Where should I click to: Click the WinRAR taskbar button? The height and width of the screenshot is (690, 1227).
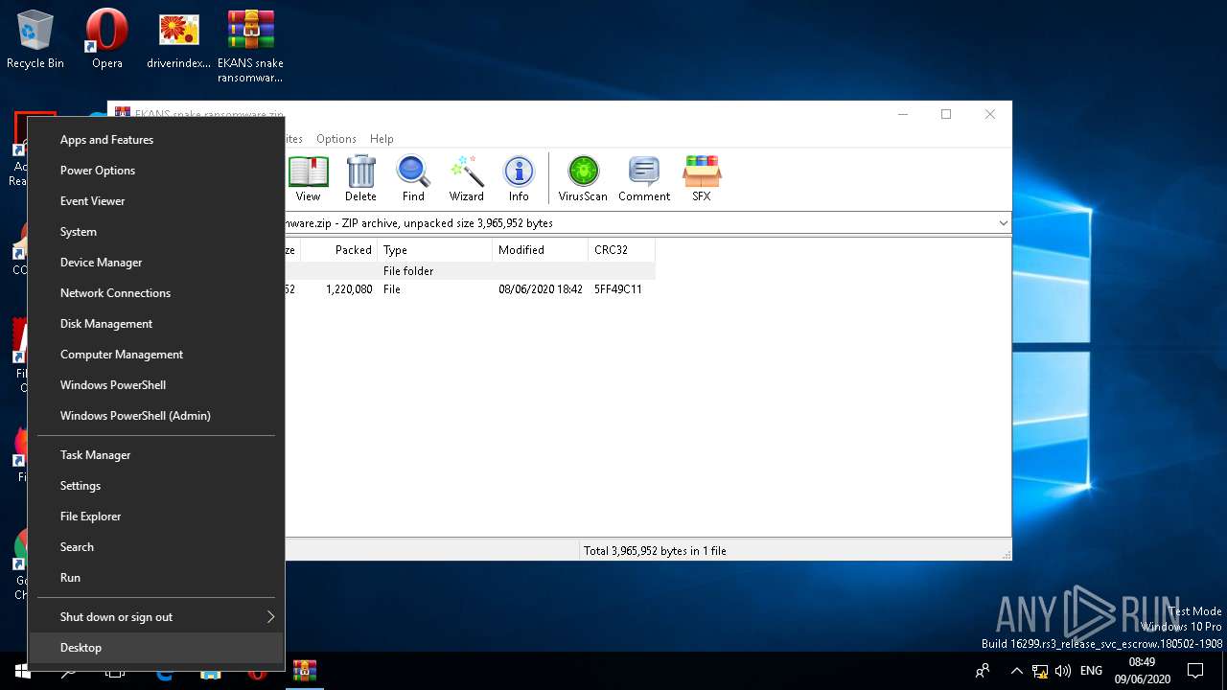click(x=305, y=671)
